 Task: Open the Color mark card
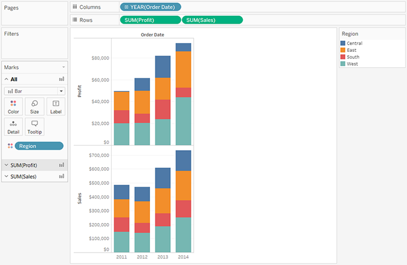[13, 107]
